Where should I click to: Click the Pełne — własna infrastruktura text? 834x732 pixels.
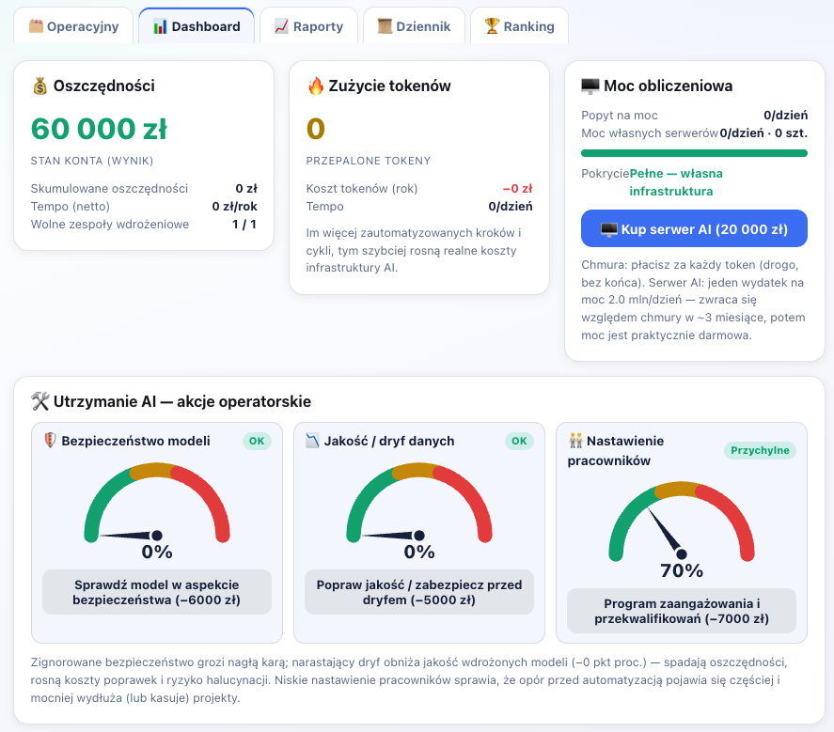click(x=676, y=182)
